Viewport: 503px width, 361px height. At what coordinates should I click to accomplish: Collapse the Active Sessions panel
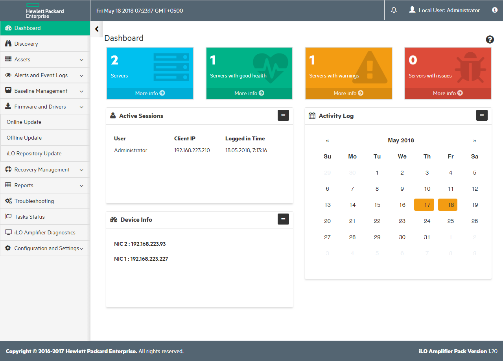click(283, 115)
